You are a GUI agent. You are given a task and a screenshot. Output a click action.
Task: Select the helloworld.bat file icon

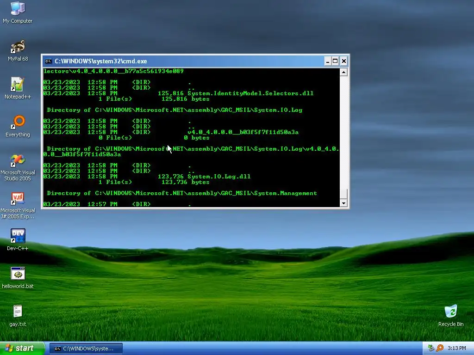[x=18, y=277]
